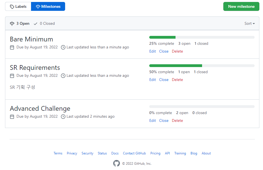Click the SR Requirements 50% progress bar
Viewport: 263px width, 170px height.
coord(202,66)
